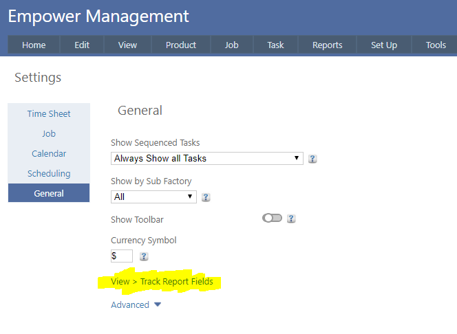This screenshot has height=334, width=457.
Task: Click the Currency Symbol input field
Action: 121,256
